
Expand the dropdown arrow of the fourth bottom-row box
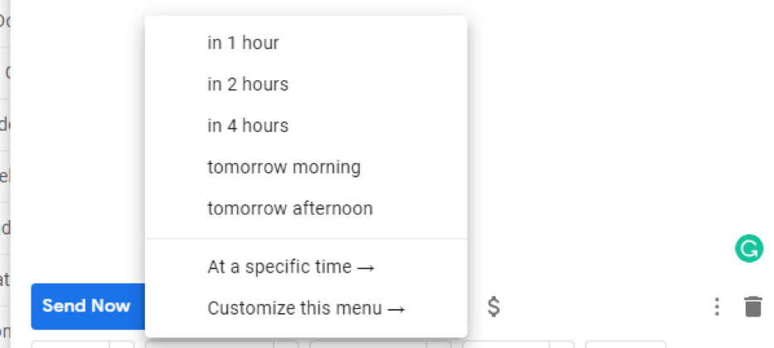point(561,344)
